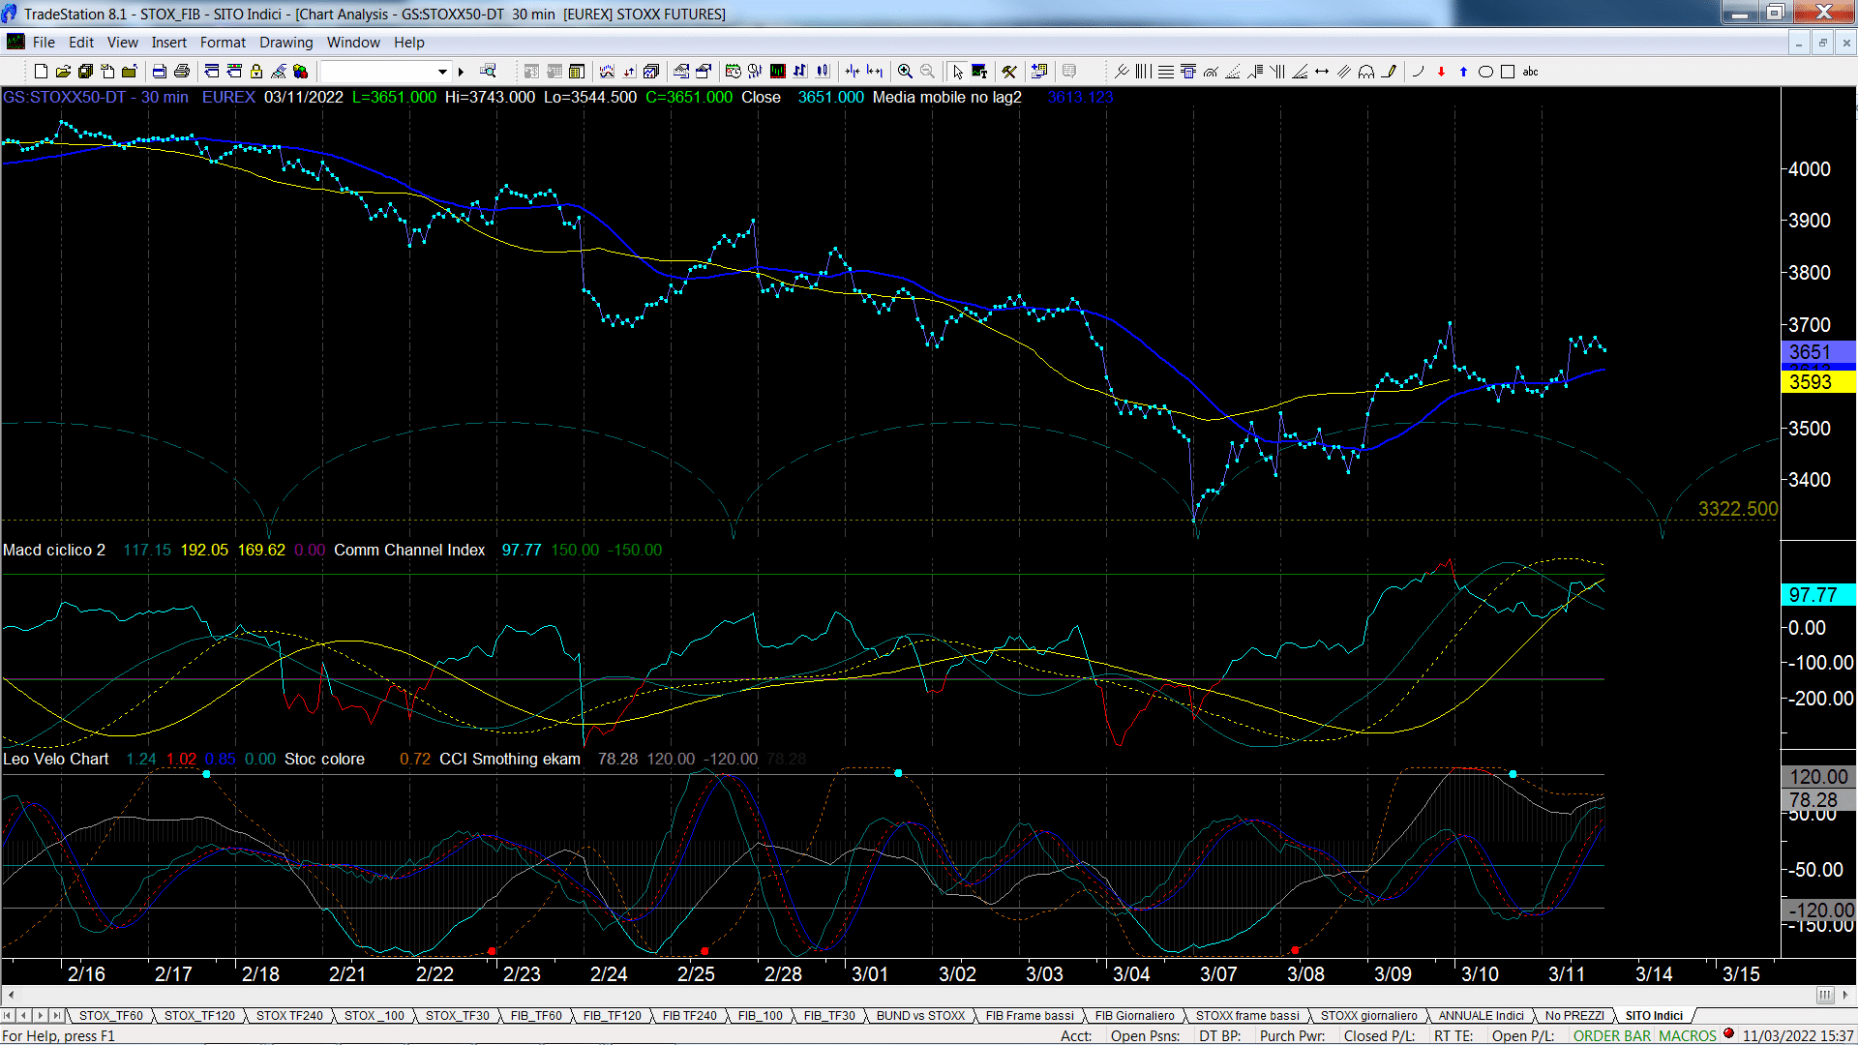
Task: Select the rectangle drawing tool
Action: tap(1508, 72)
